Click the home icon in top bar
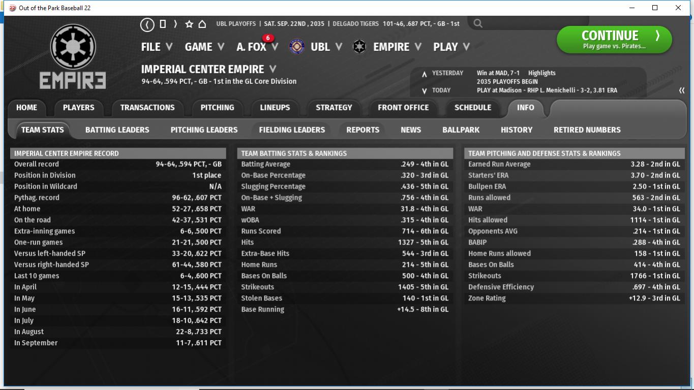This screenshot has width=694, height=390. pyautogui.click(x=202, y=24)
